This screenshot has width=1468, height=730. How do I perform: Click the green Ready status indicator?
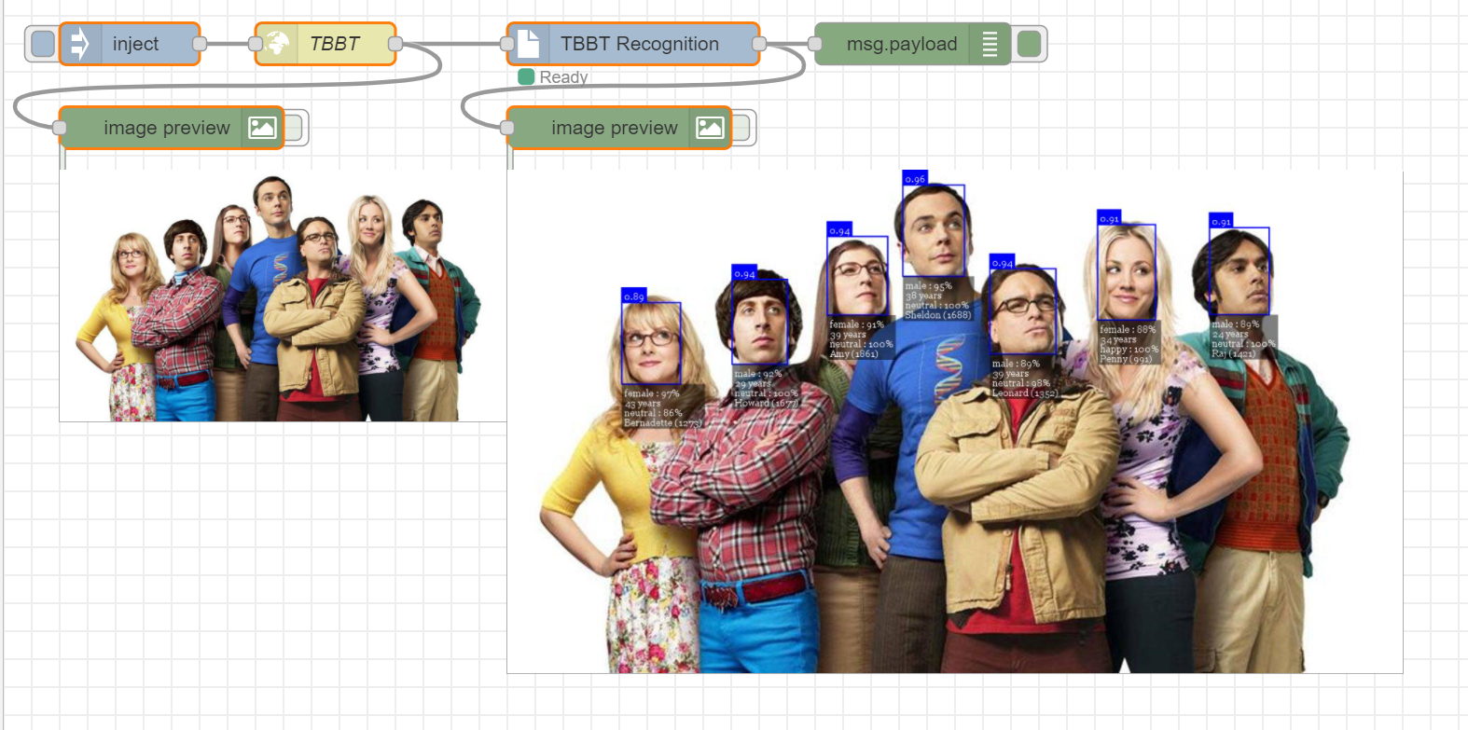point(526,76)
